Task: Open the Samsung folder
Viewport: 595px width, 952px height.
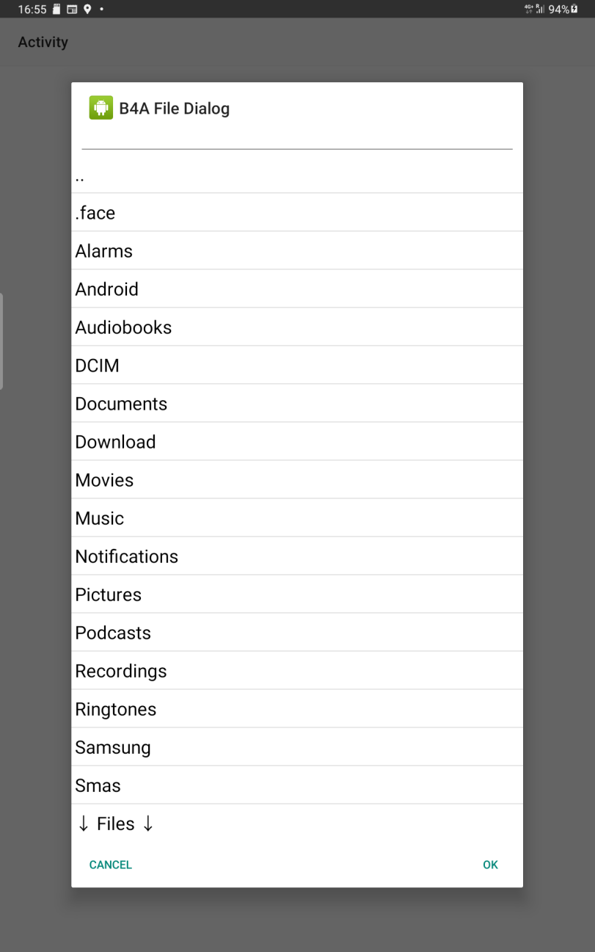Action: pos(296,747)
